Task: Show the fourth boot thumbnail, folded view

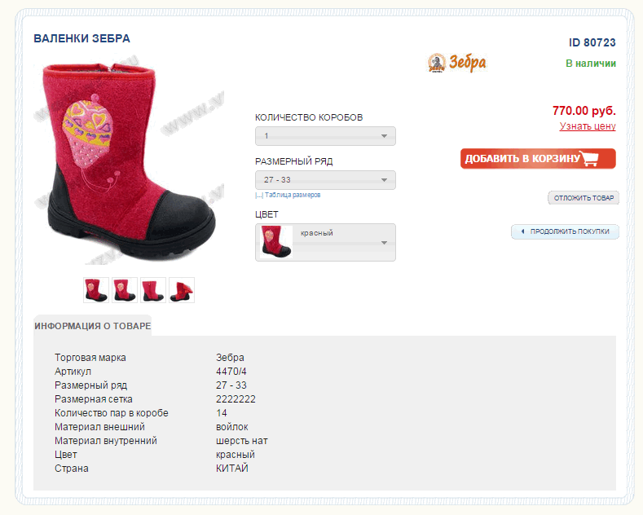Action: tap(182, 290)
